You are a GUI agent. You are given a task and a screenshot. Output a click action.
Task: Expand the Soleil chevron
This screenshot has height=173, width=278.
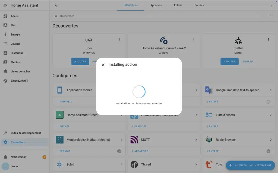point(121,164)
